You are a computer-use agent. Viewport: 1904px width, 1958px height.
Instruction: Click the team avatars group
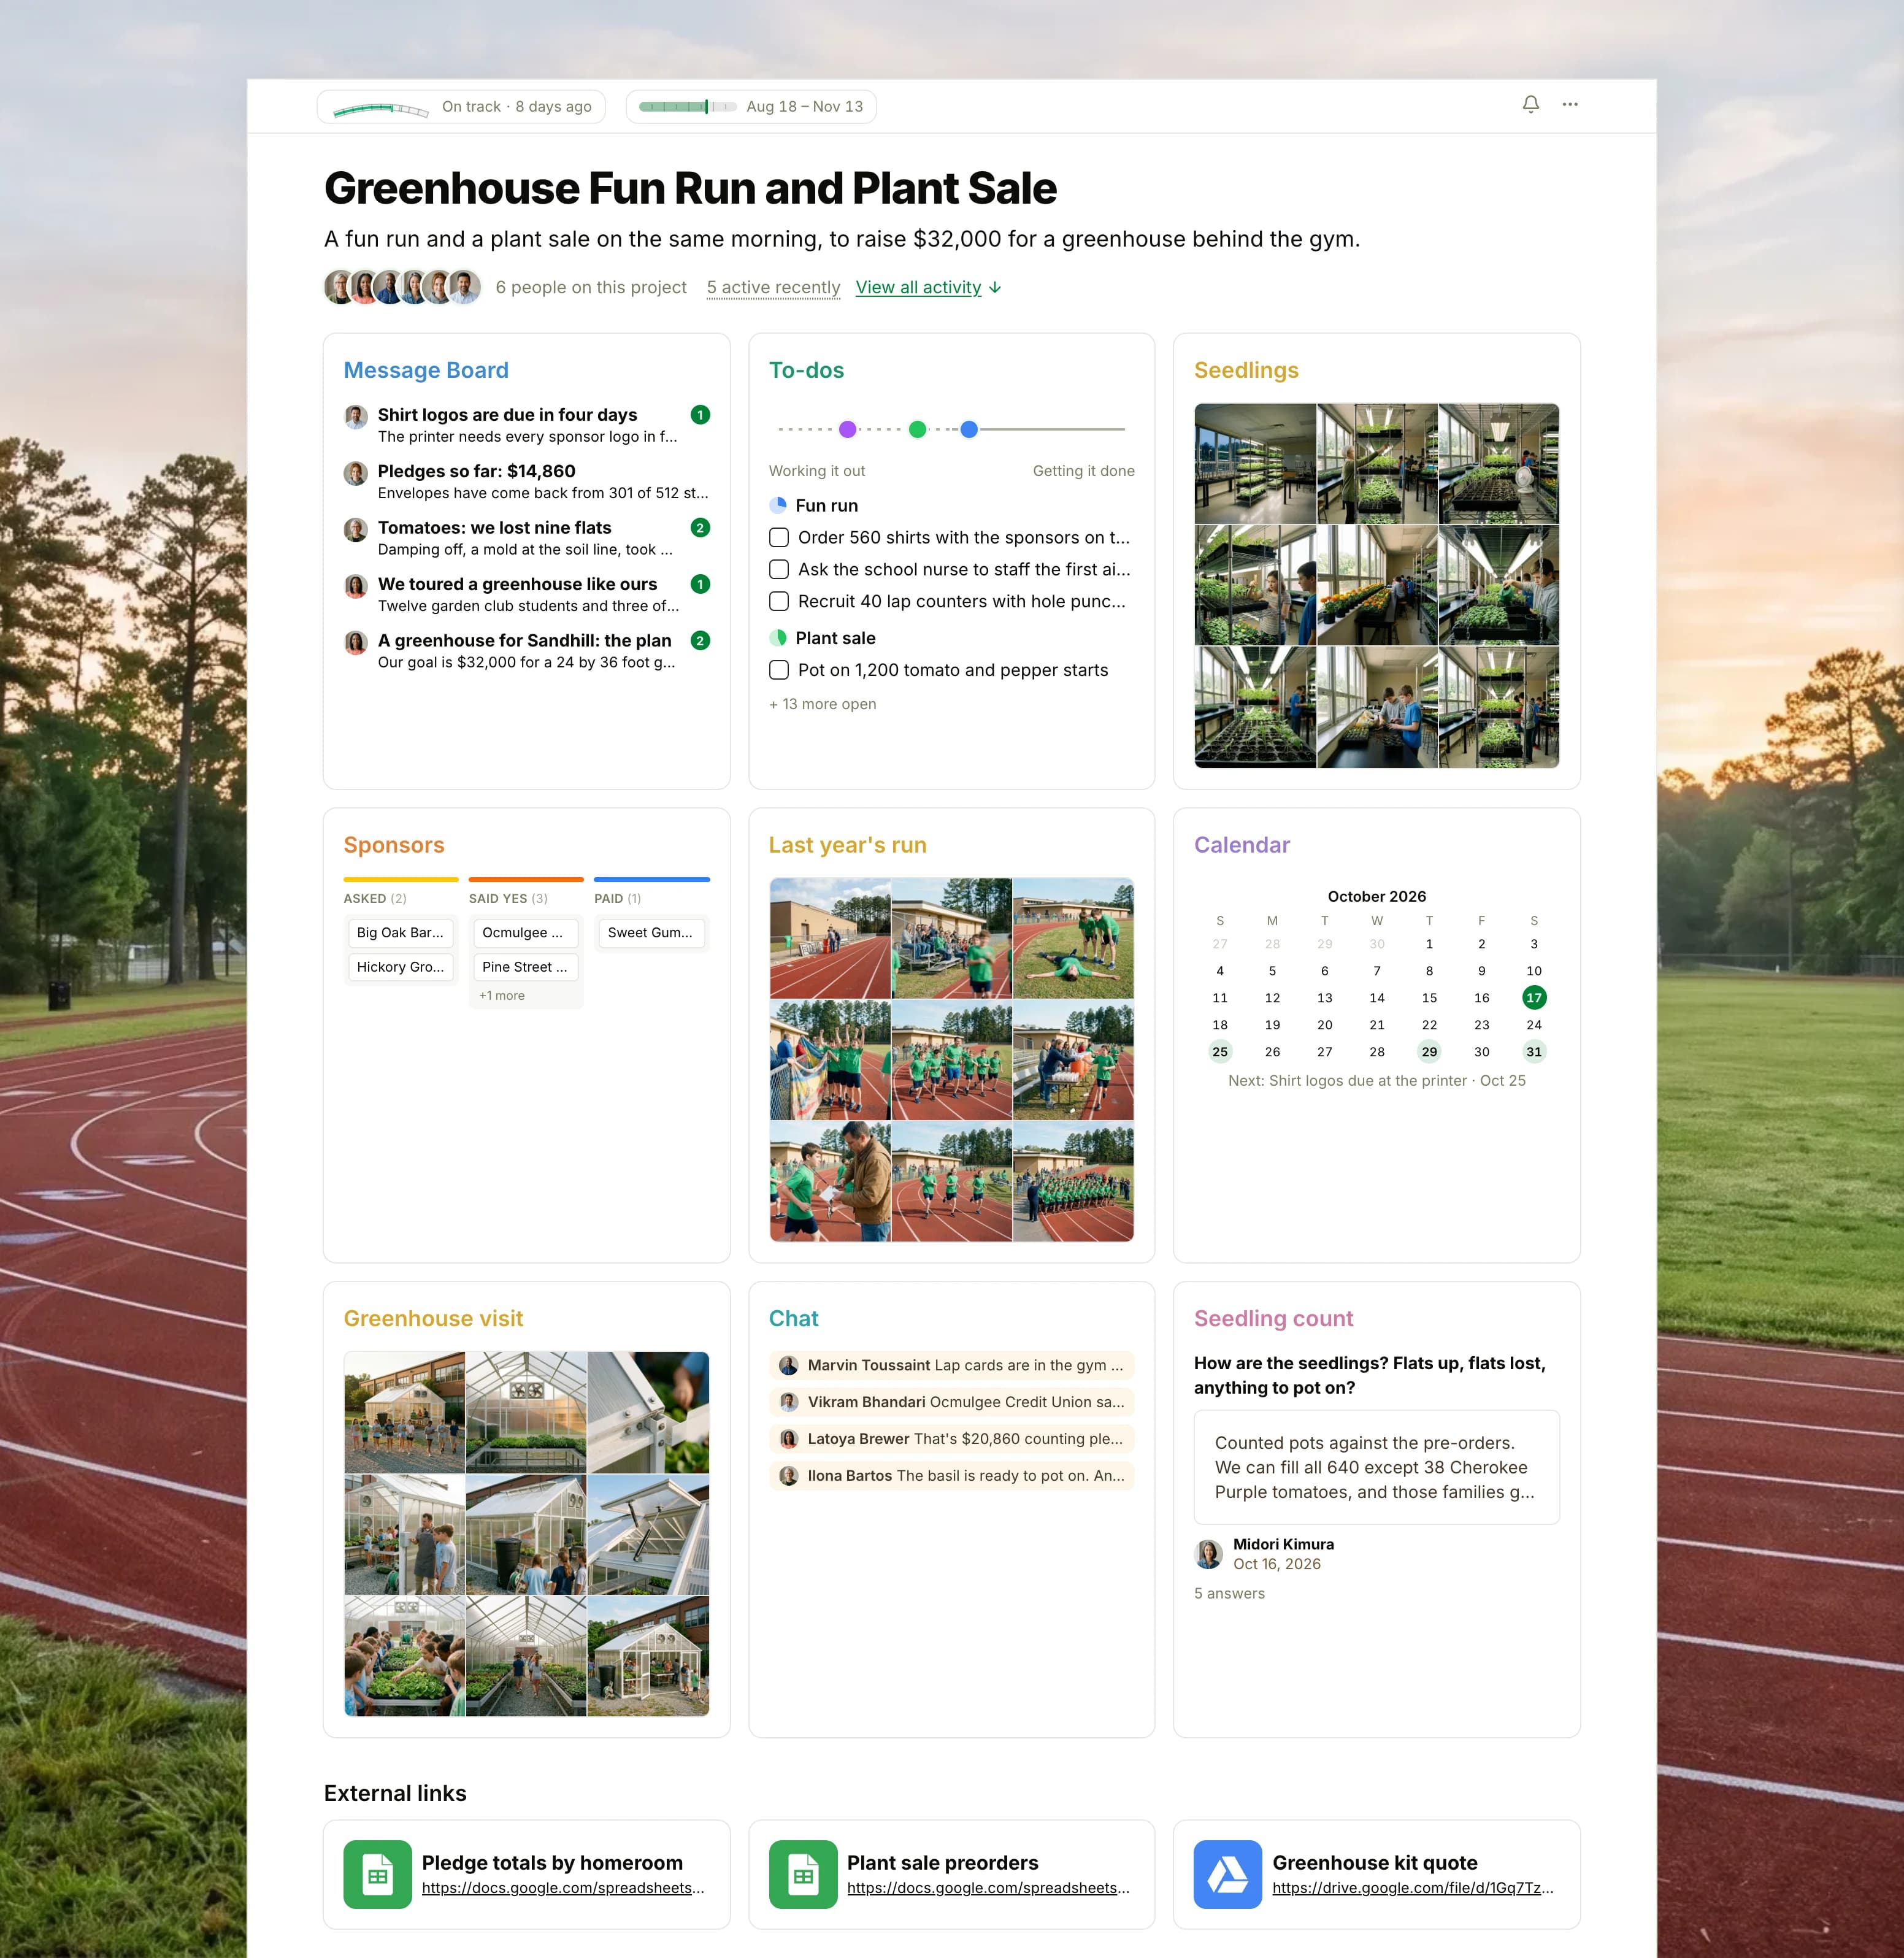tap(403, 287)
